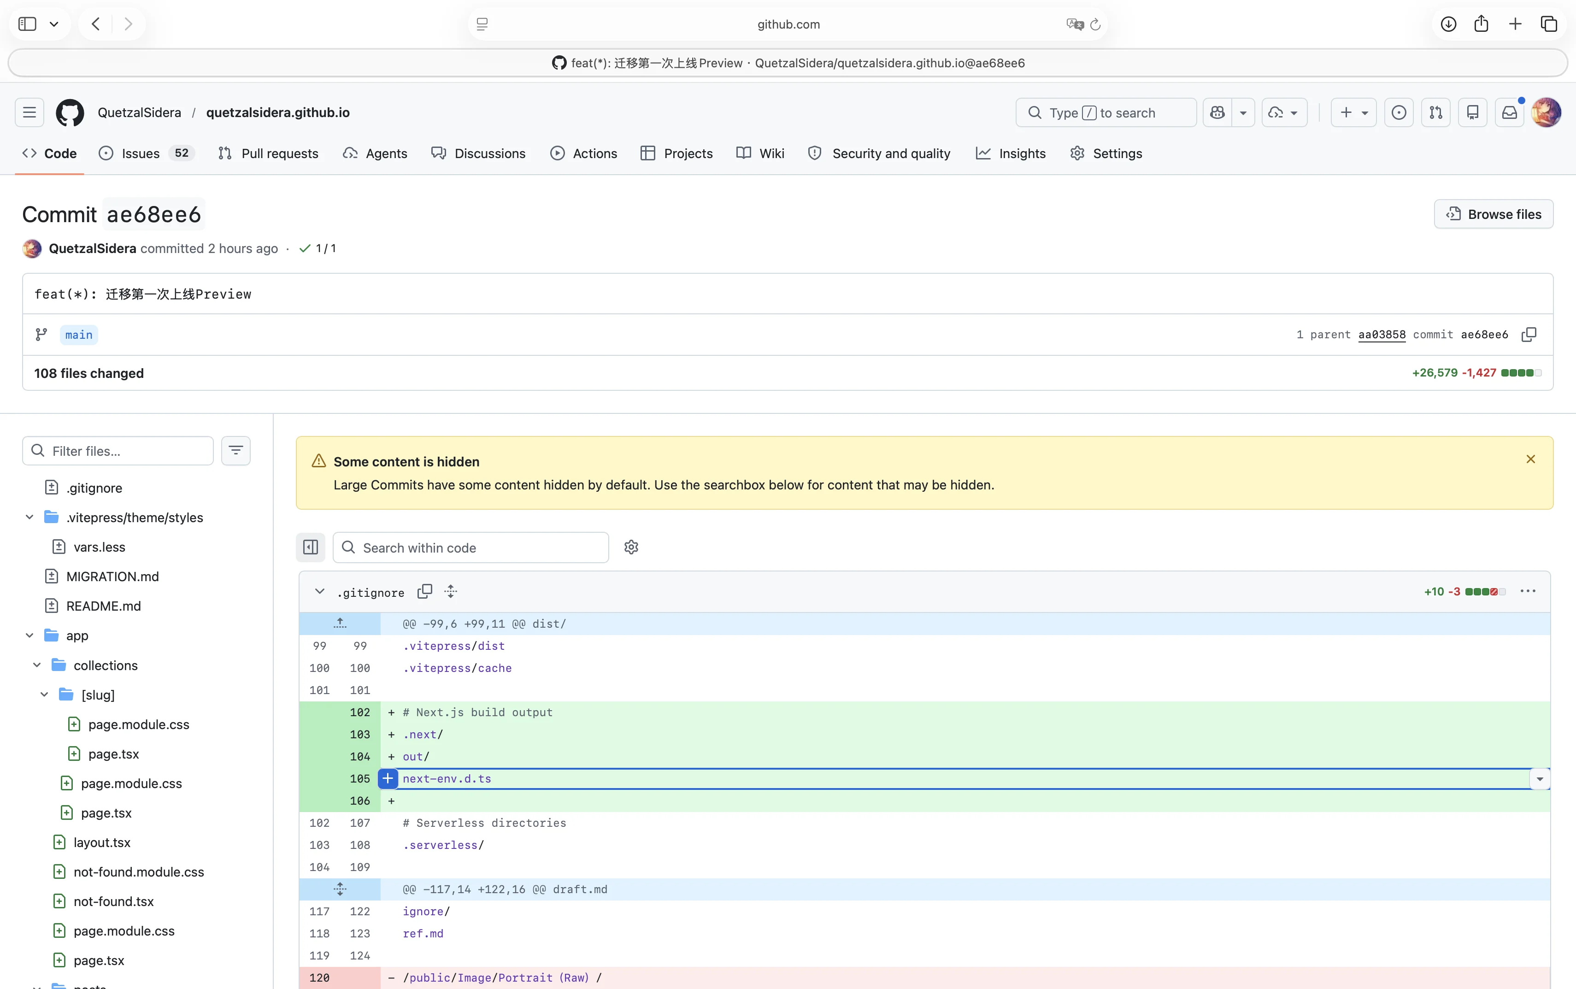The width and height of the screenshot is (1576, 989).
Task: Open the Pull requests tab
Action: click(268, 153)
